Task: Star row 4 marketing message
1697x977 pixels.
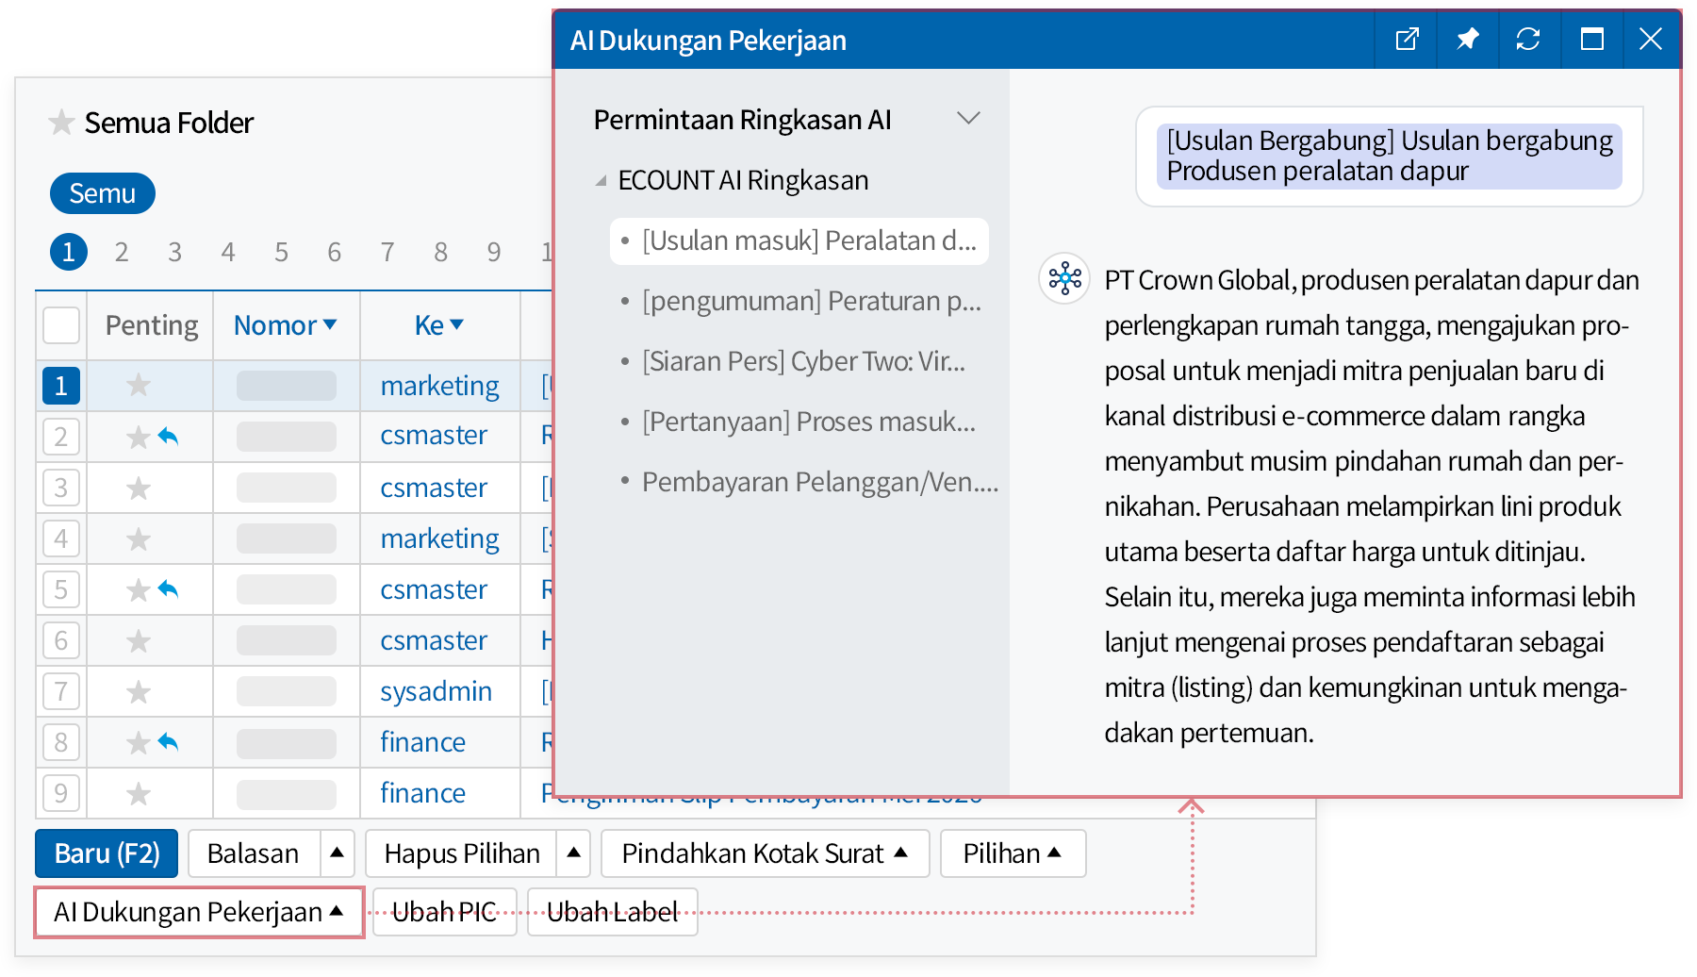Action: coord(139,538)
